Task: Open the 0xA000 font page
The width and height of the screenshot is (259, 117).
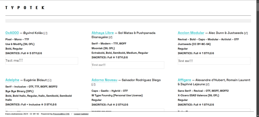Action: pos(12,33)
